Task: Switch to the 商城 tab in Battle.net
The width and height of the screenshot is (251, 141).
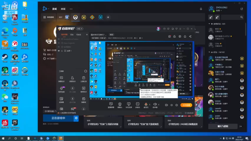Action: 63,9
